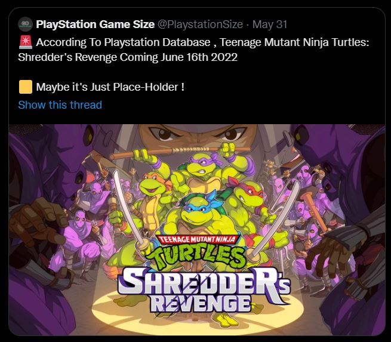Click the red Teenage Mutant Ninja banner
The height and width of the screenshot is (342, 391).
198,240
